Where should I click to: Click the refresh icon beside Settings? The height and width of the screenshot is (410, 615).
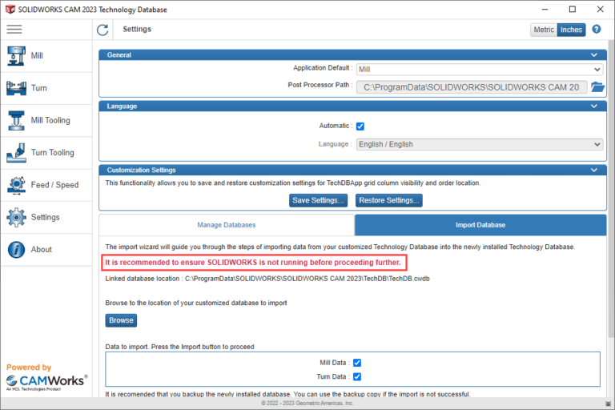[102, 30]
